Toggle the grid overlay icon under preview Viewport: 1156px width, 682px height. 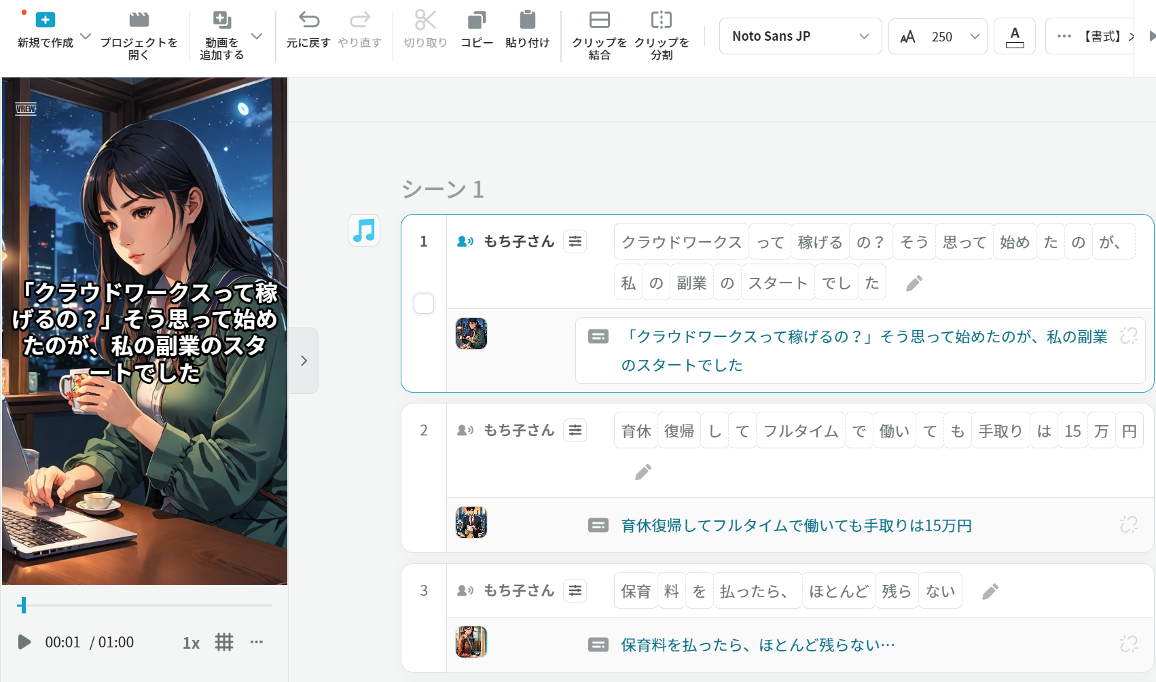point(224,642)
